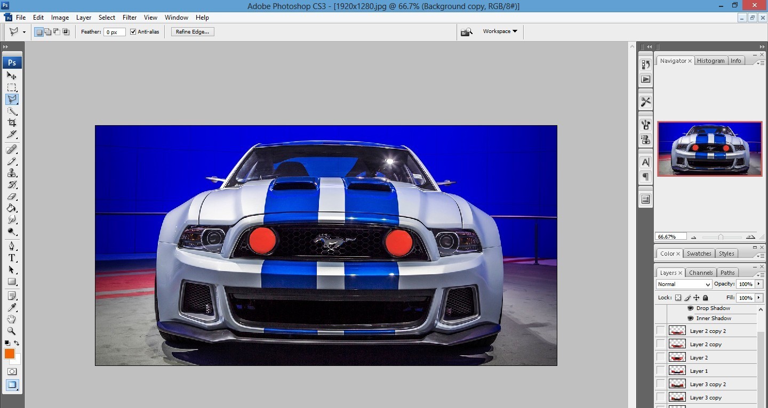The width and height of the screenshot is (768, 408).
Task: Open the Tool Presets panel icon
Action: [x=645, y=102]
